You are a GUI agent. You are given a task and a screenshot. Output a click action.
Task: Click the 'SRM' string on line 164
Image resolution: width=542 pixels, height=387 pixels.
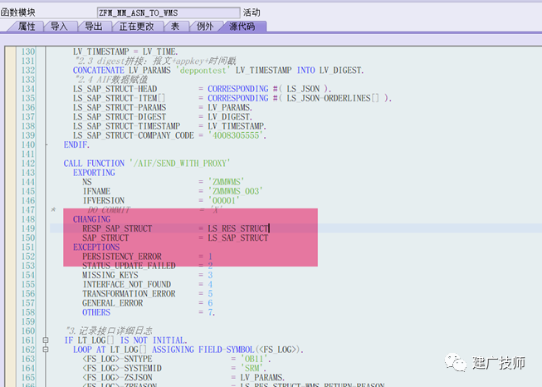[253, 369]
